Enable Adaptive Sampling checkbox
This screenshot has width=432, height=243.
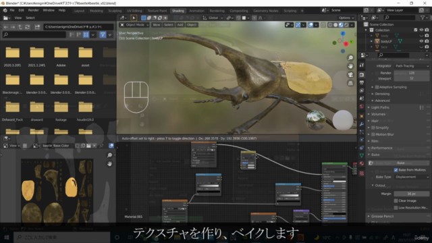(x=377, y=87)
